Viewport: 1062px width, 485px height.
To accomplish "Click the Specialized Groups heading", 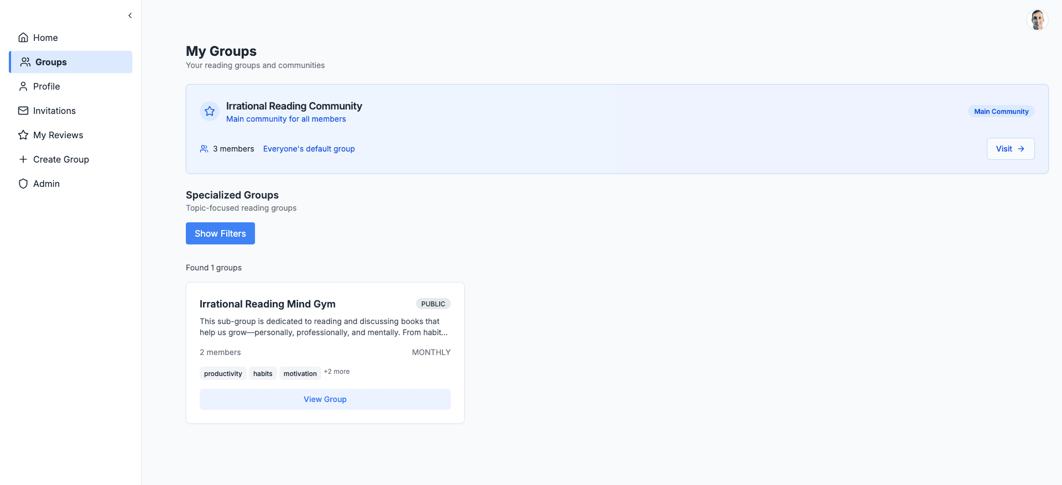I will point(232,195).
